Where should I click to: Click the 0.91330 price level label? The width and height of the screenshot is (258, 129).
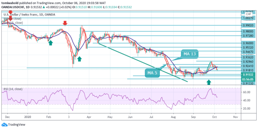point(248,83)
